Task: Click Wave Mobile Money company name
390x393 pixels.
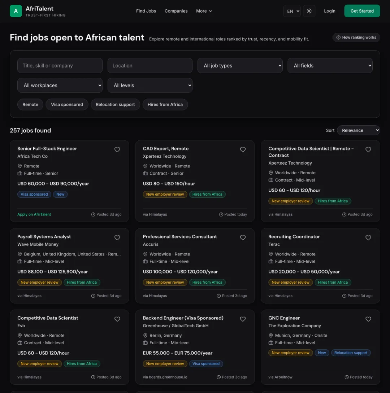Action: coord(38,244)
